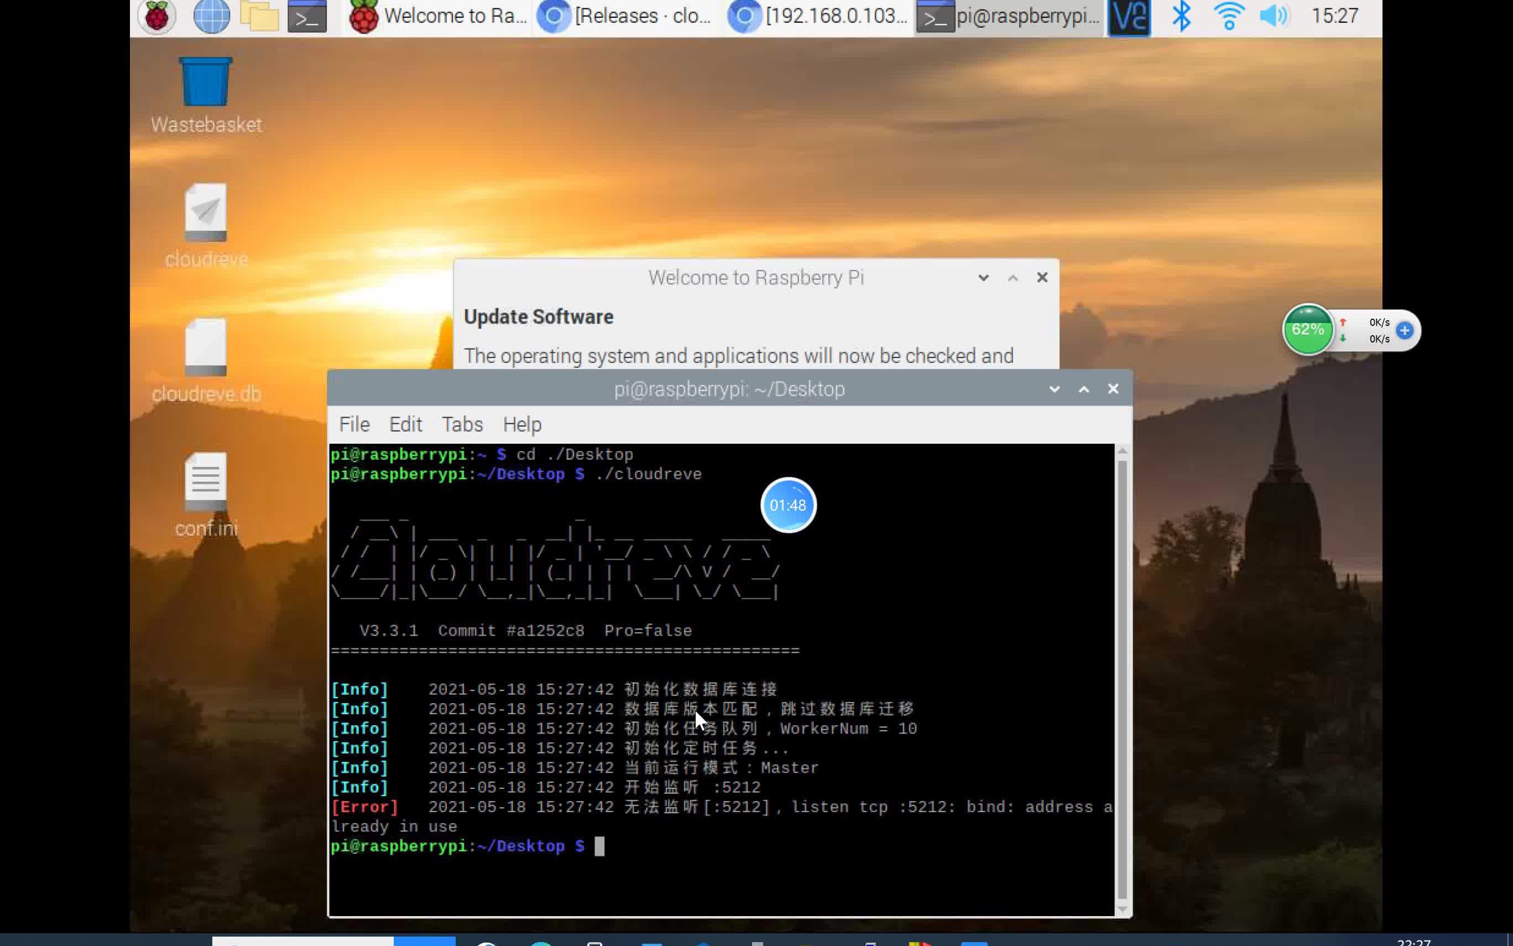Switch to Releases Chromium taskbar entry
This screenshot has width=1513, height=946.
click(625, 16)
